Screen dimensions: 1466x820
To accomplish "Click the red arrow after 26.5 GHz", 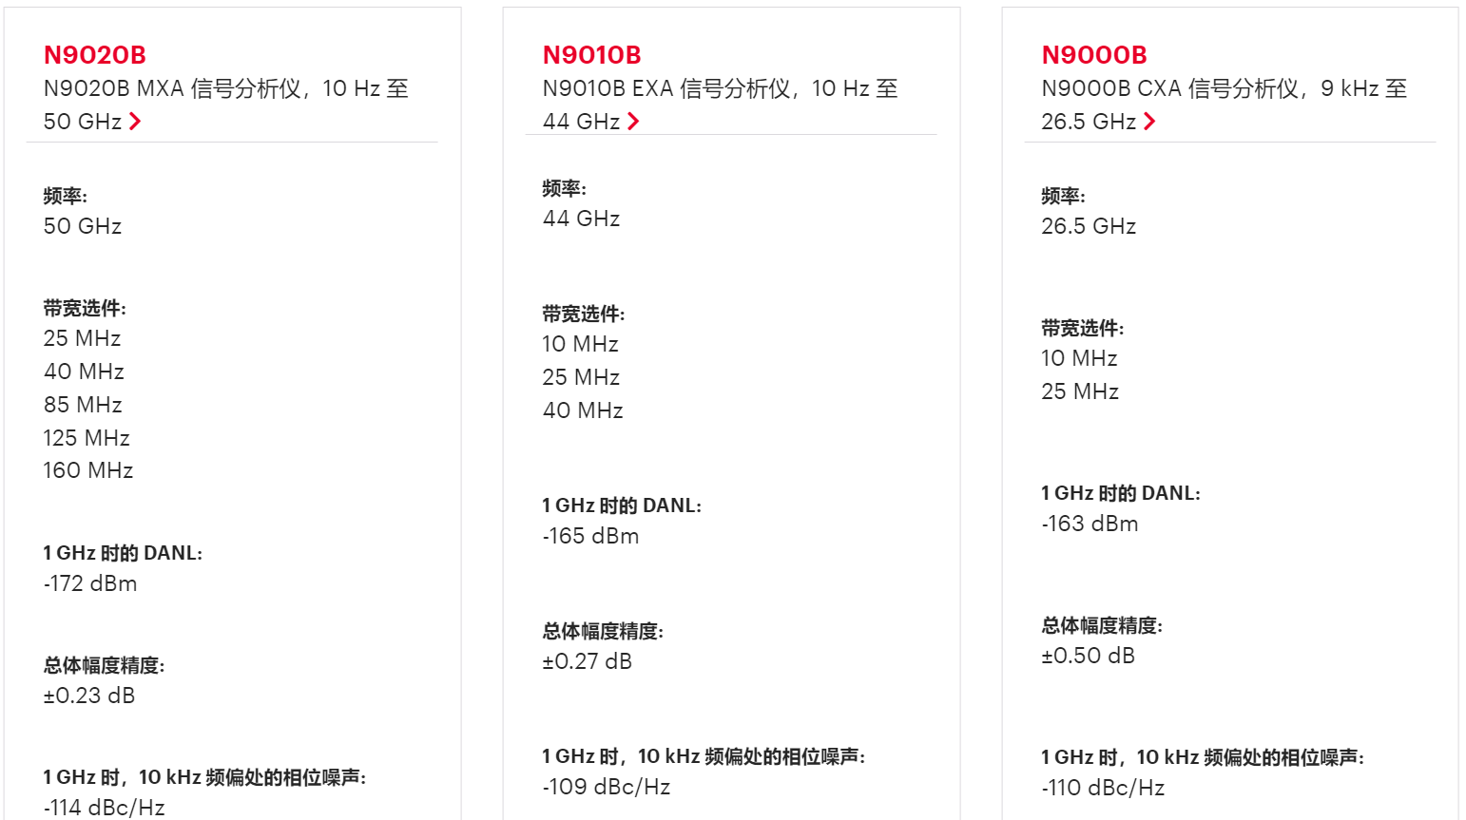I will click(1149, 122).
